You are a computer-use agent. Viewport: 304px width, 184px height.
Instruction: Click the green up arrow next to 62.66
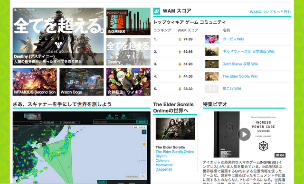[x=180, y=52]
